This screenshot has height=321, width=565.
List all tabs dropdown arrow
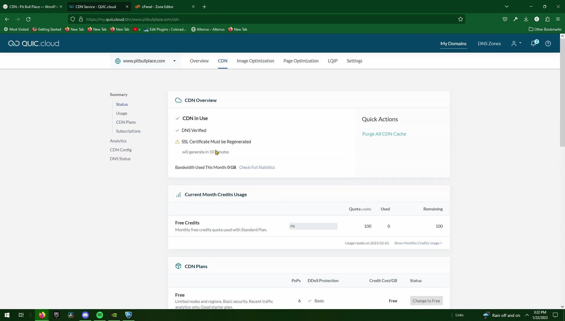pyautogui.click(x=507, y=6)
